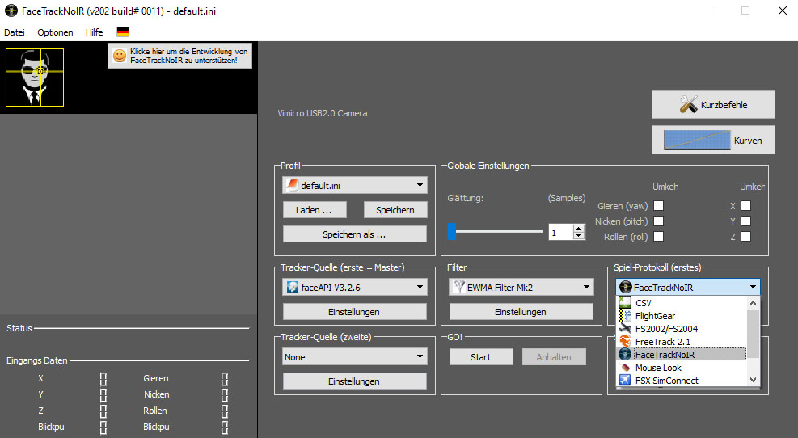Click the Speichern als ... button

tap(354, 234)
